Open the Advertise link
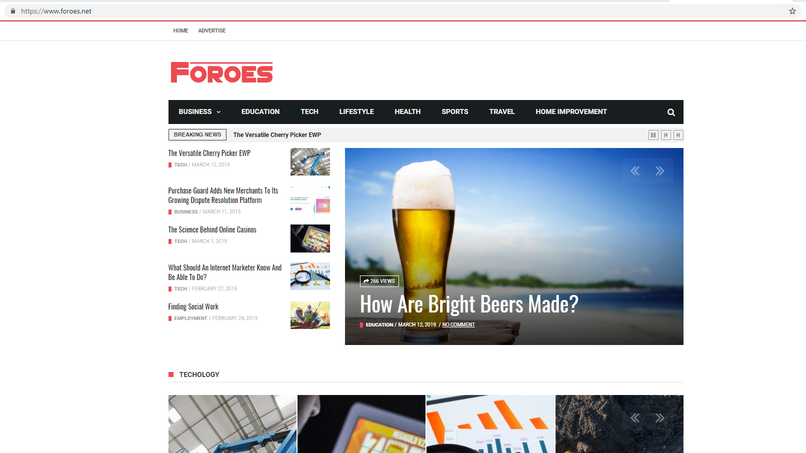This screenshot has height=453, width=806. click(x=212, y=30)
